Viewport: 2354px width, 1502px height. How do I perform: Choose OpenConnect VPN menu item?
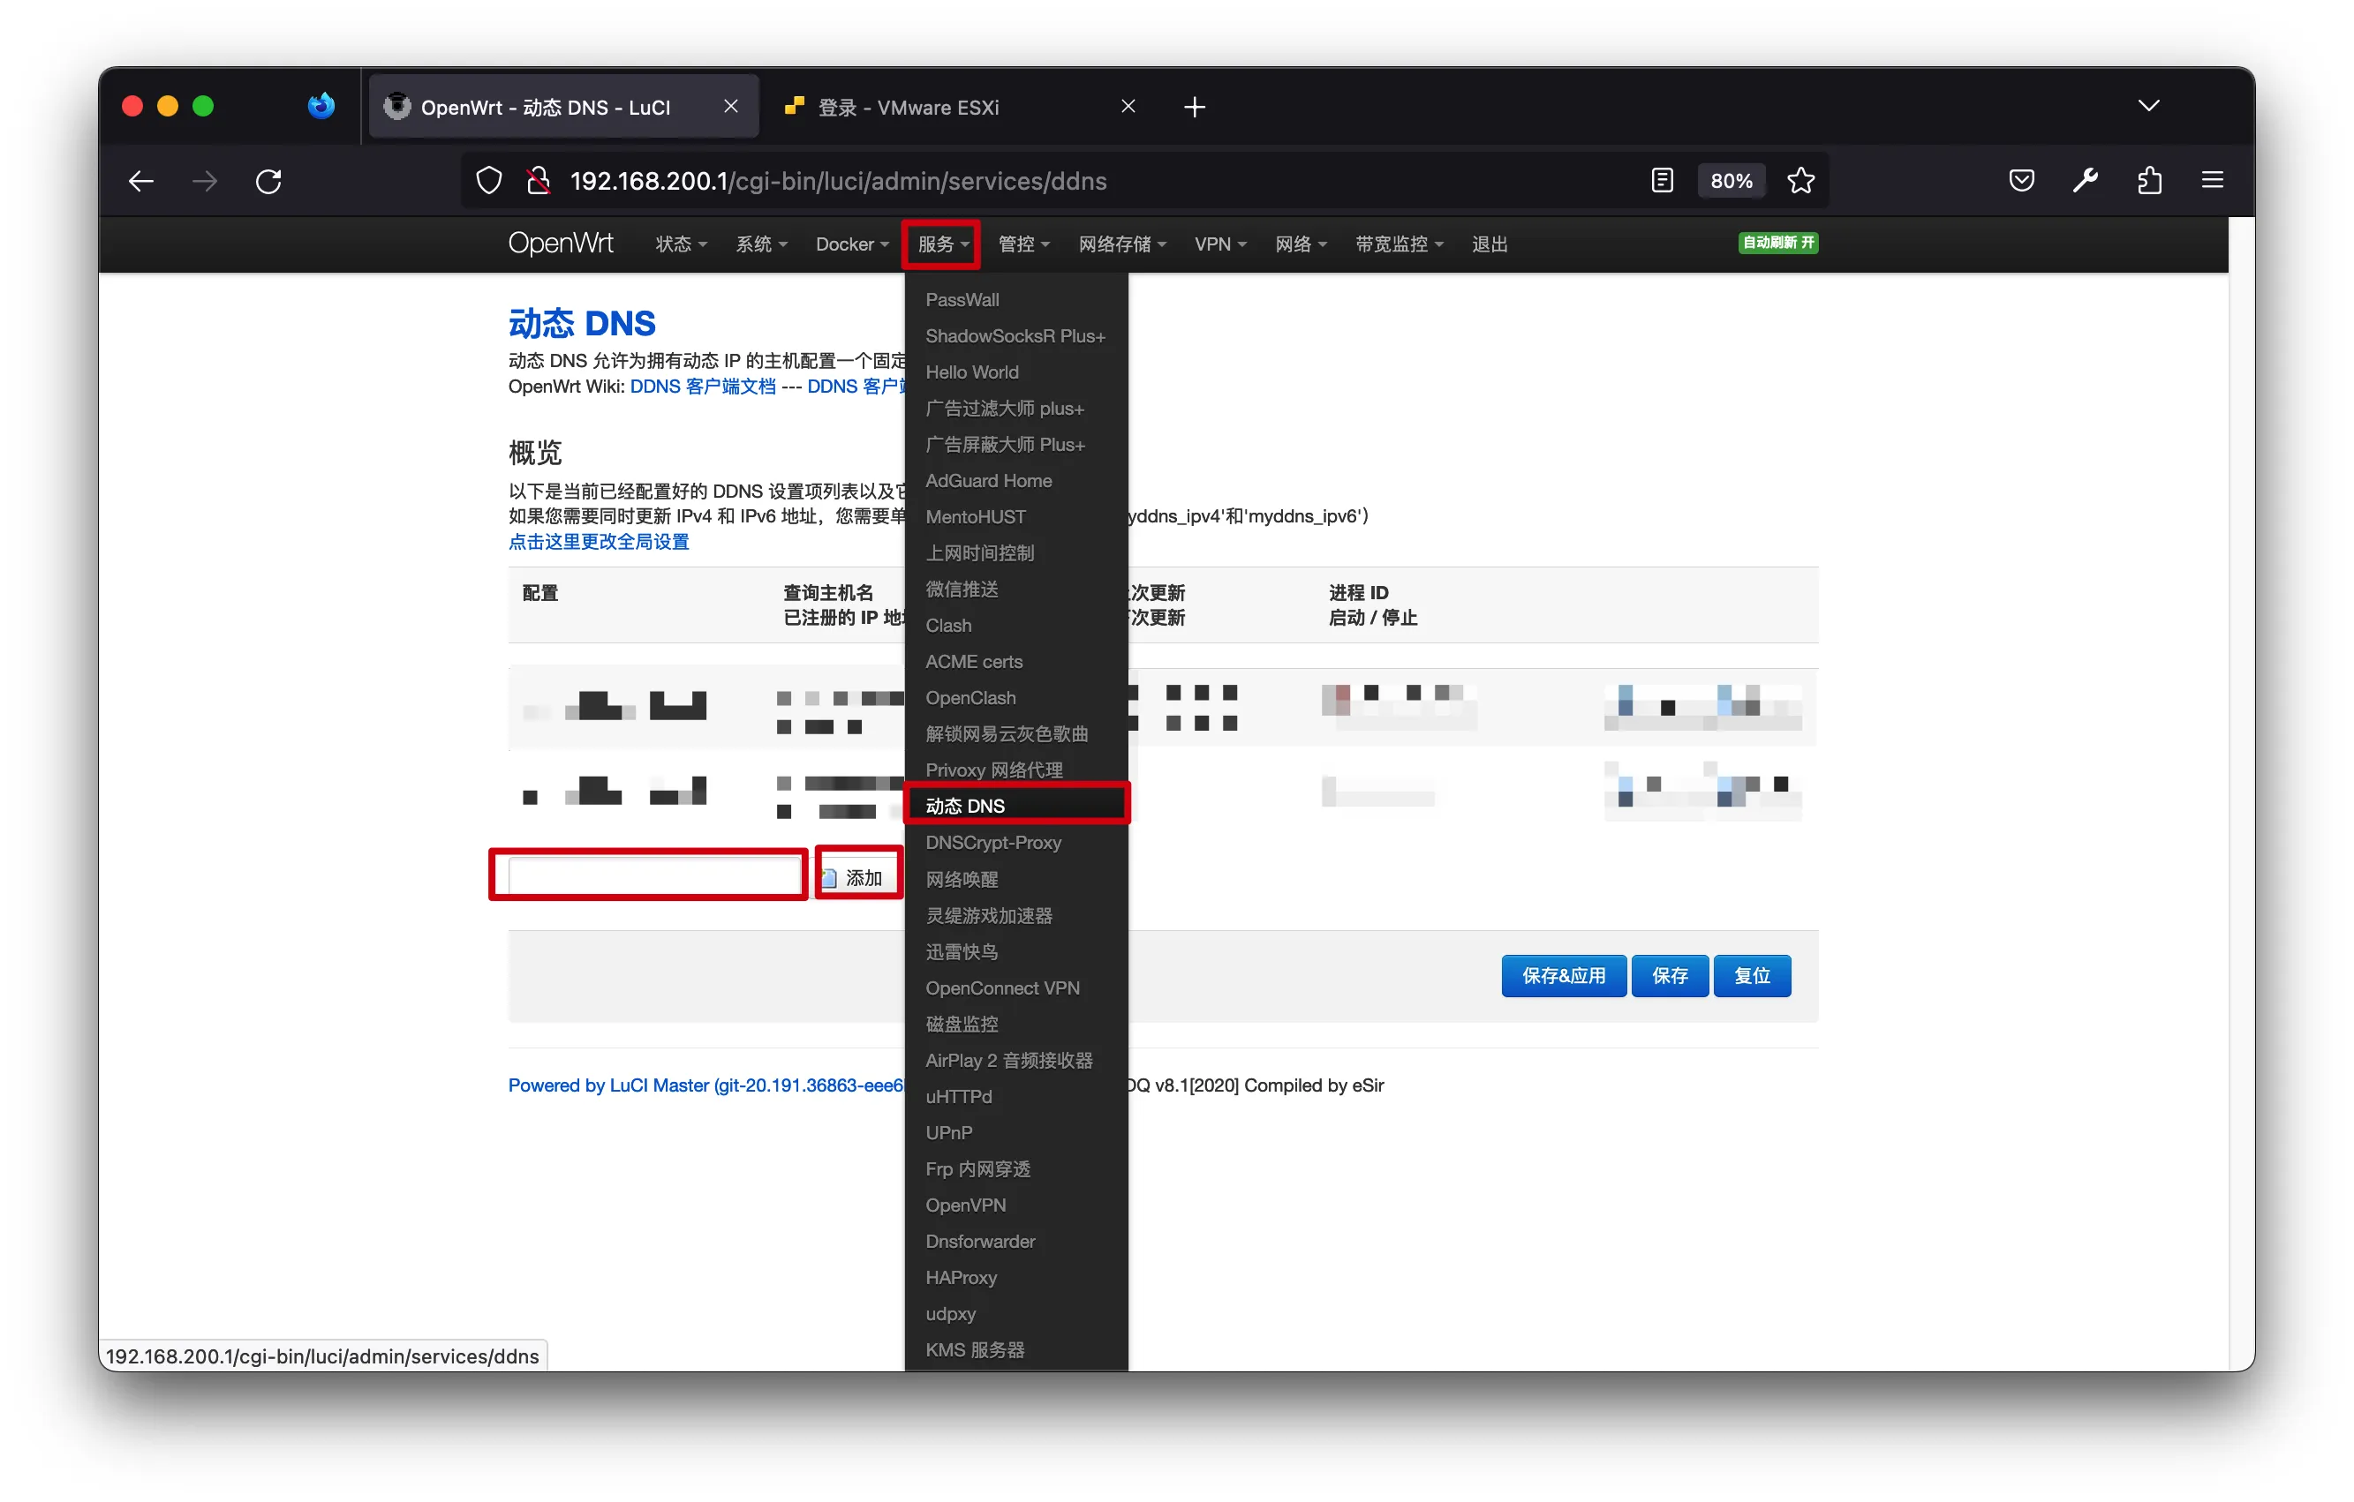tap(1015, 988)
